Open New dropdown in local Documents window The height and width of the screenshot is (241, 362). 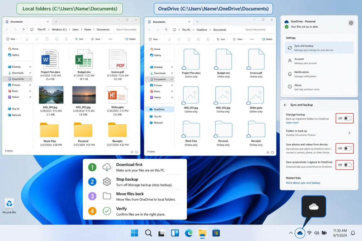tap(12, 39)
